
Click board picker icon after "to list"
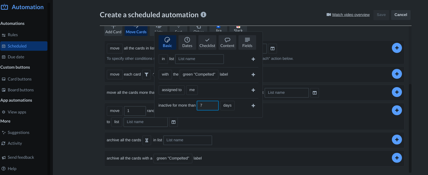tap(174, 122)
